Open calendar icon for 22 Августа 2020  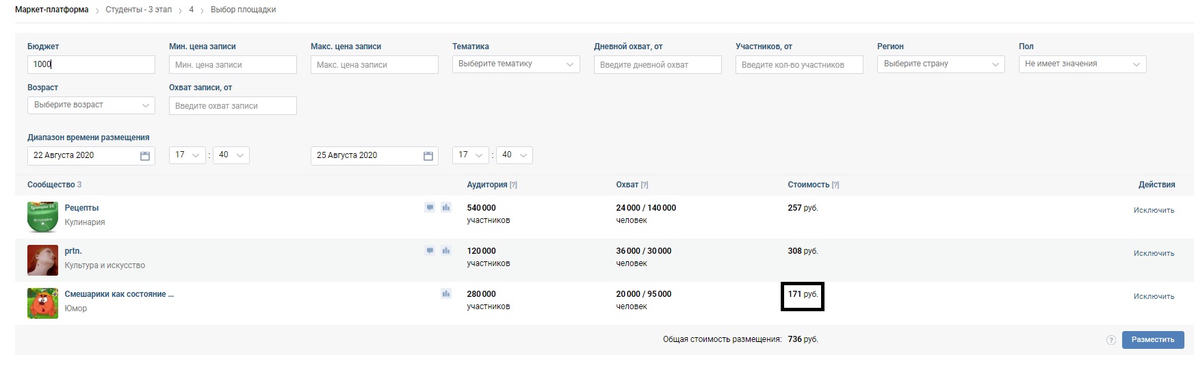click(145, 156)
